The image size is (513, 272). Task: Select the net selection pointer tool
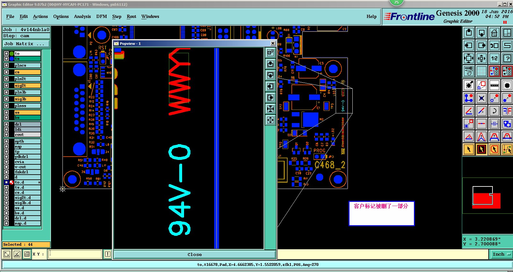507,149
